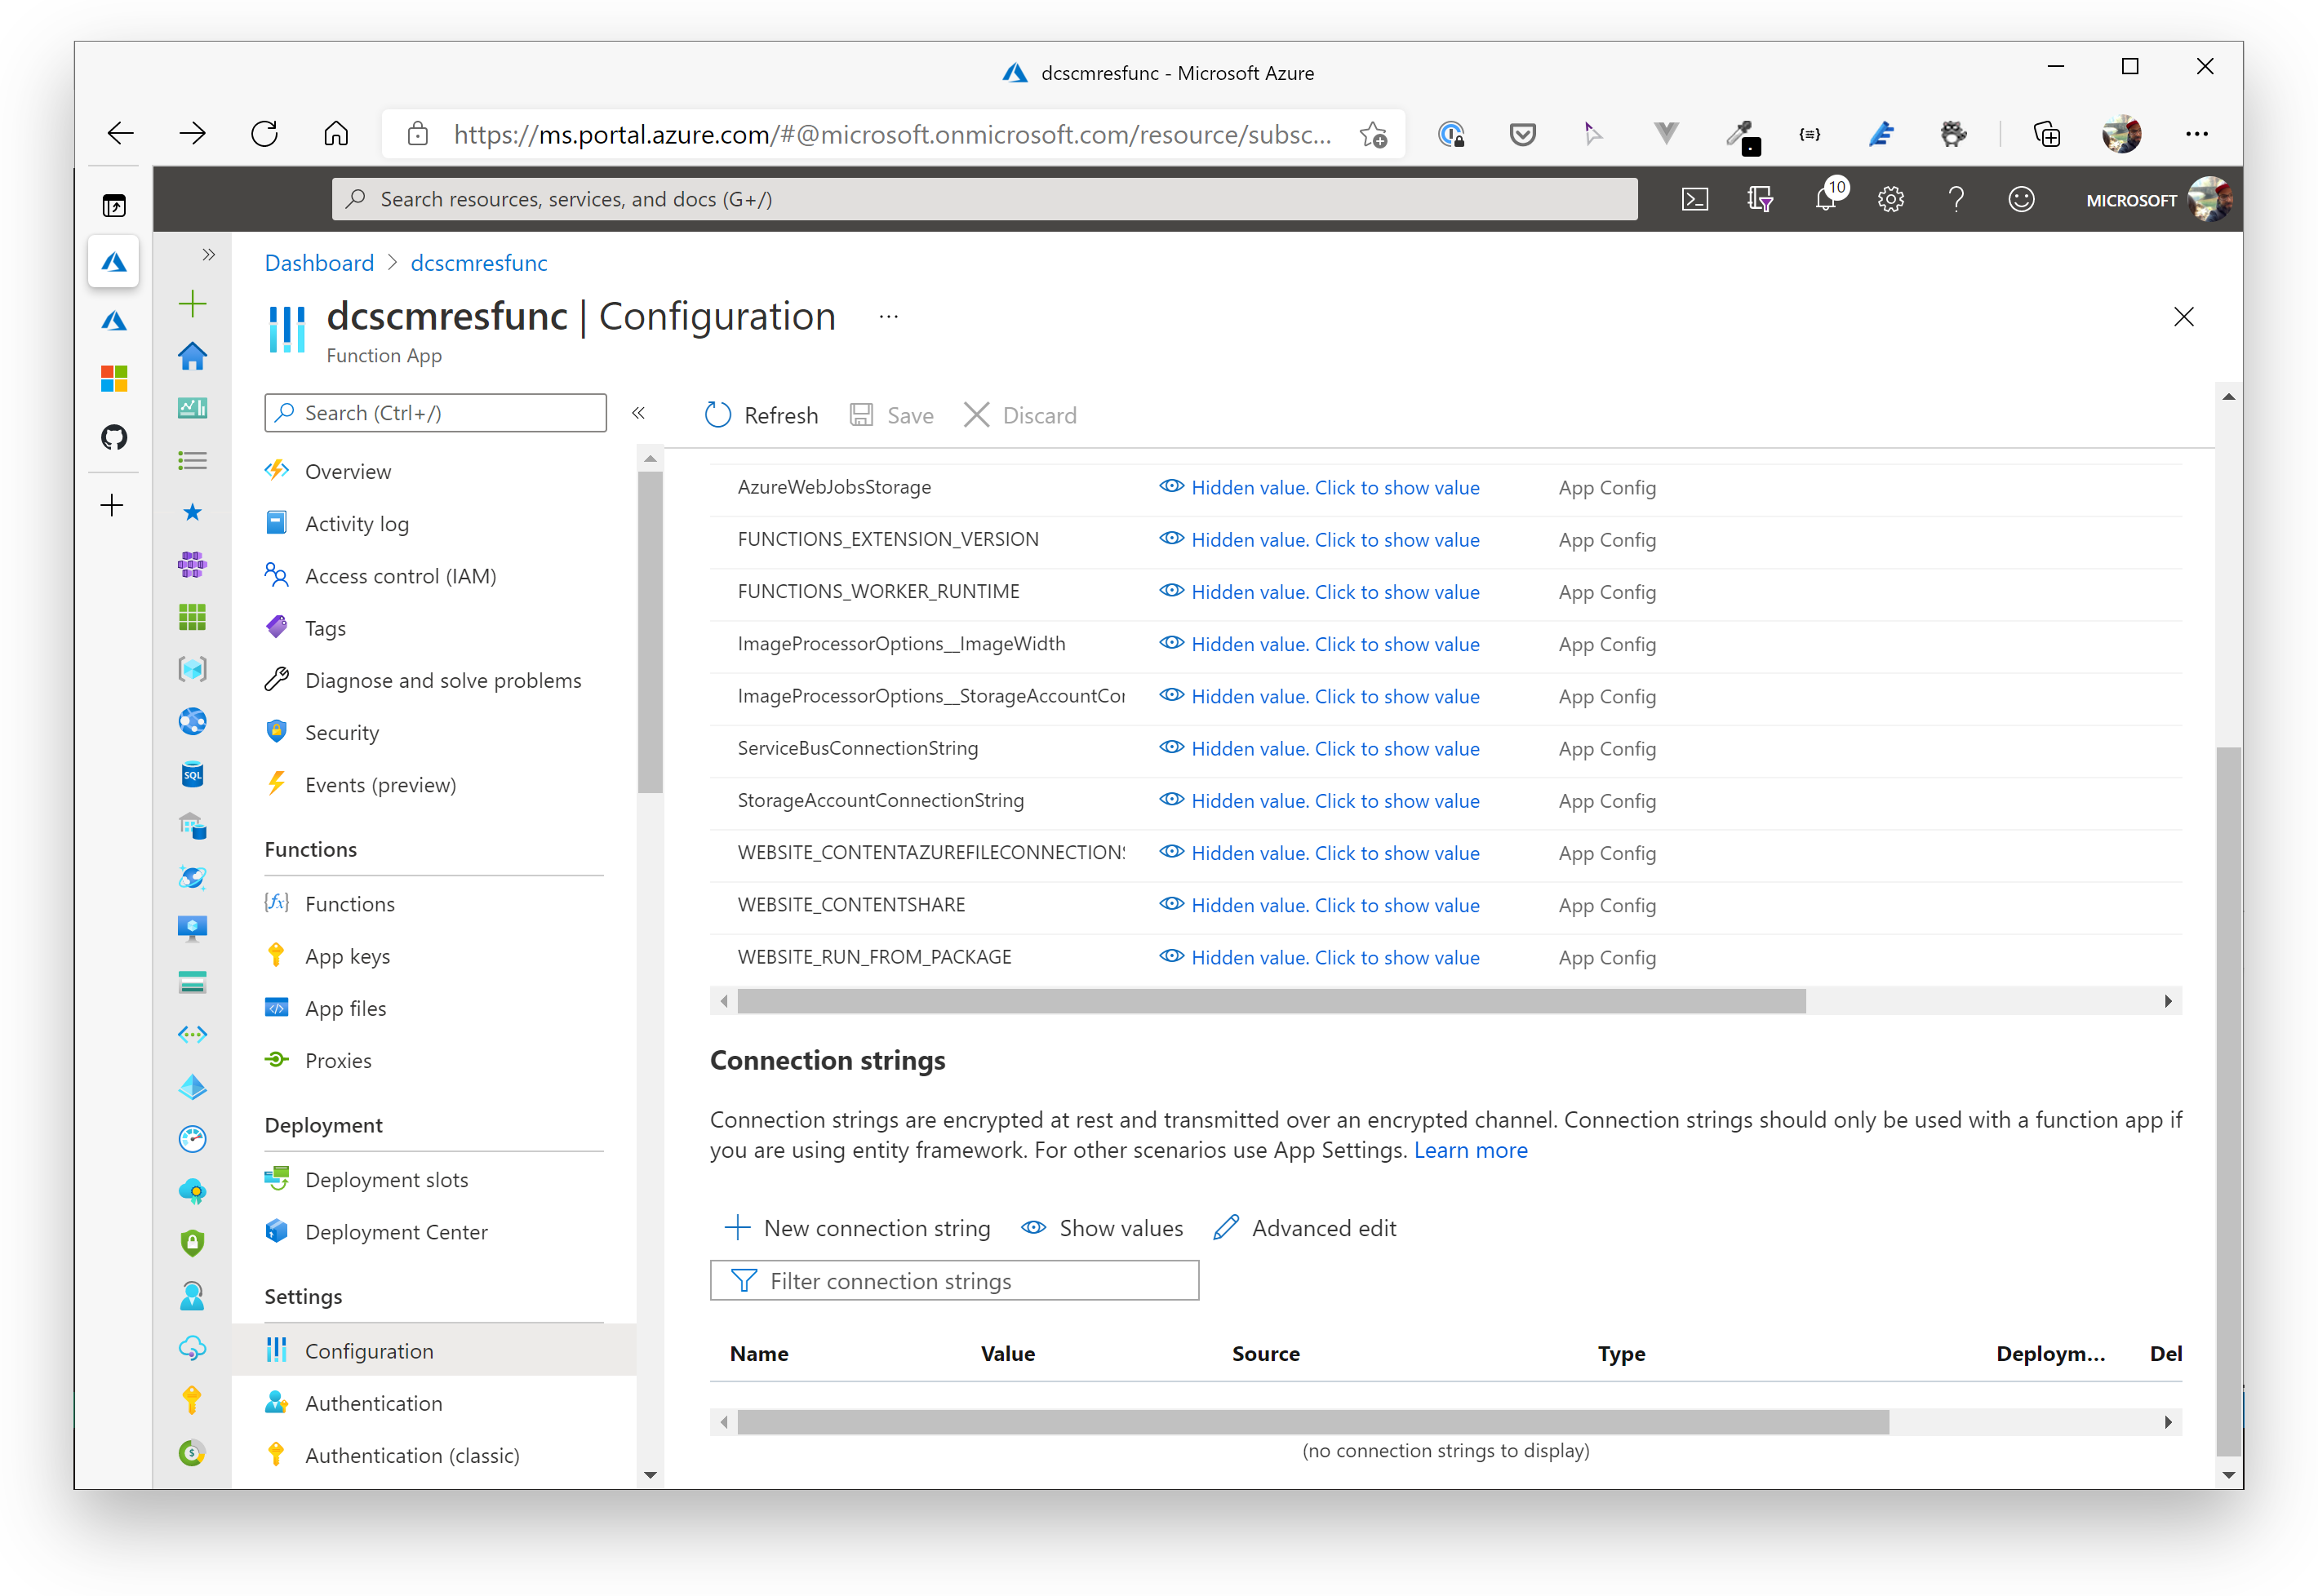The image size is (2318, 1596).
Task: Click the Events preview lightning icon
Action: click(277, 786)
